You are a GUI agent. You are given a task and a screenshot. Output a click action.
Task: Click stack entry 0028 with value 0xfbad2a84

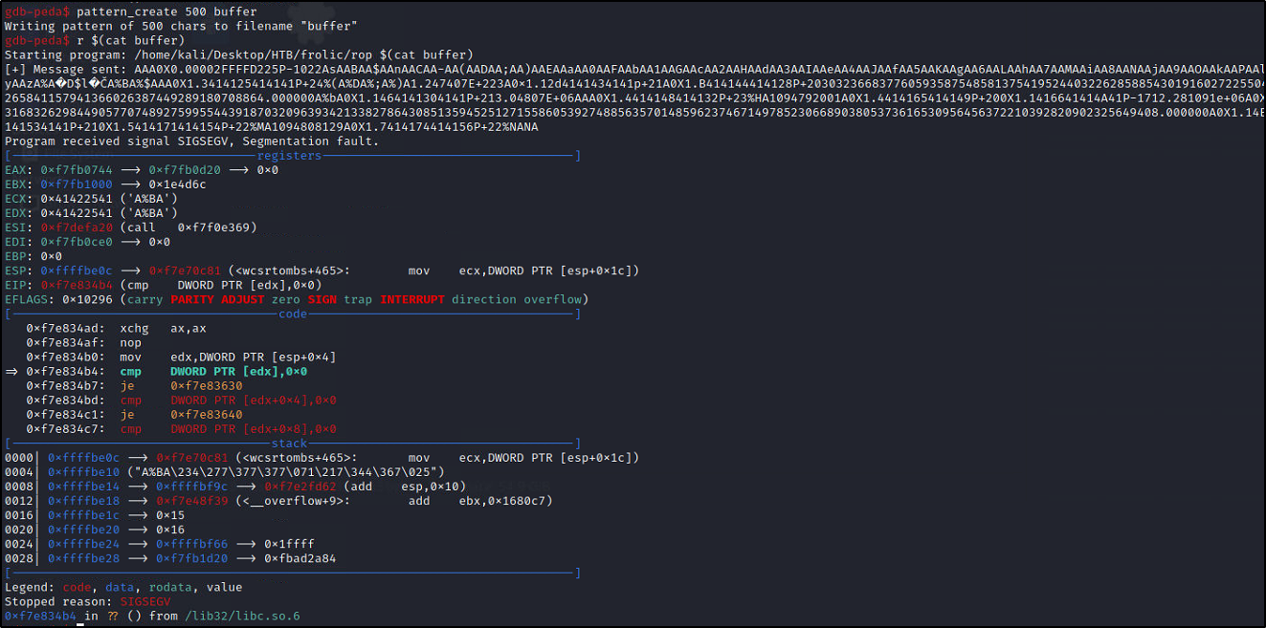point(170,556)
